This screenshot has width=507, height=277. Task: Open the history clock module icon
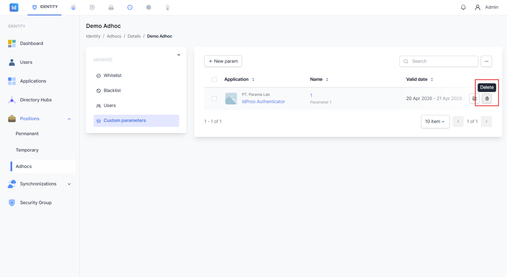92,7
